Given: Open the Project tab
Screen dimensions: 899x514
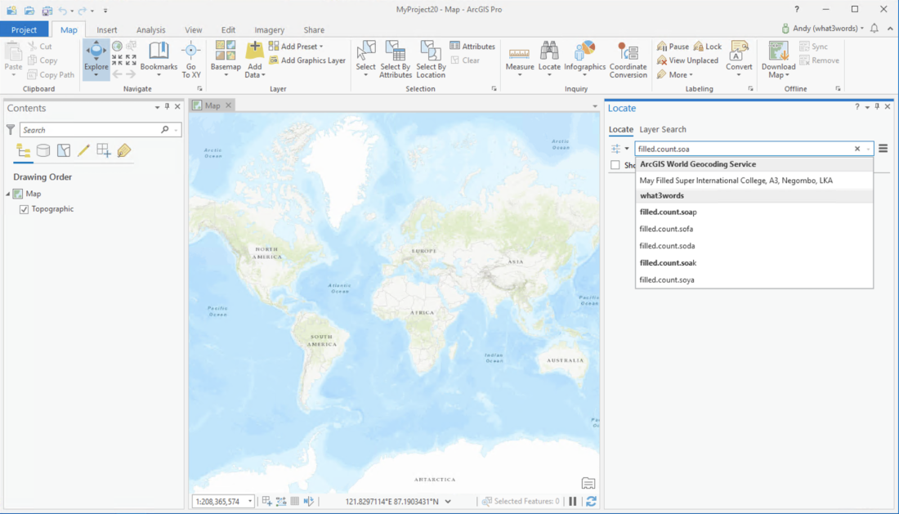Looking at the screenshot, I should [24, 29].
